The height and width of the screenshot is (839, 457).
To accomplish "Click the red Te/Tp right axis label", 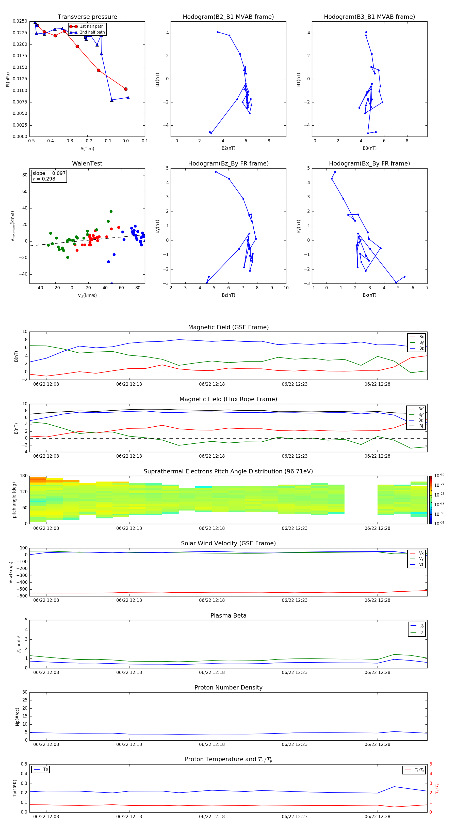I will [x=437, y=788].
